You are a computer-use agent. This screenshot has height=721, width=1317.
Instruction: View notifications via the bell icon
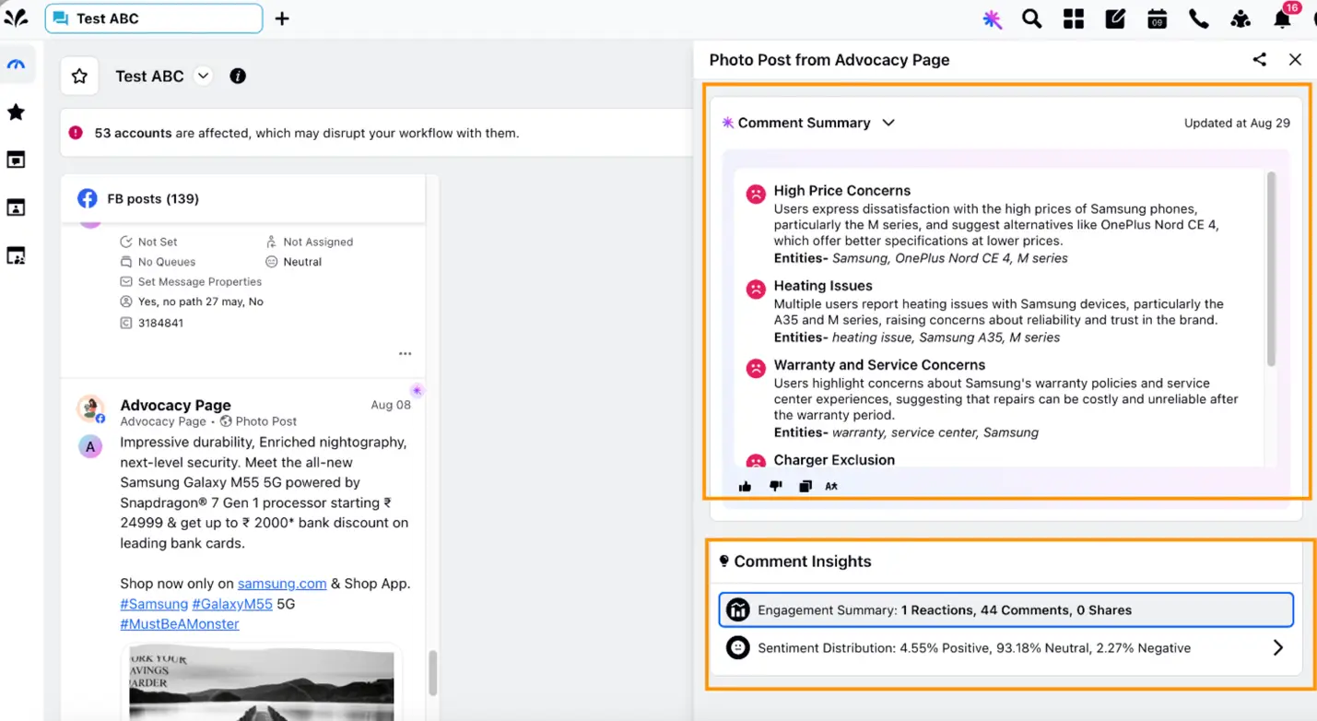[1282, 18]
